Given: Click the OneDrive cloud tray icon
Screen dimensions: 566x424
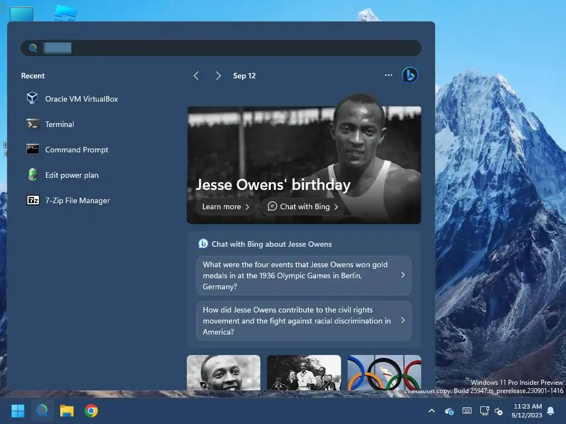Looking at the screenshot, I should [x=449, y=411].
